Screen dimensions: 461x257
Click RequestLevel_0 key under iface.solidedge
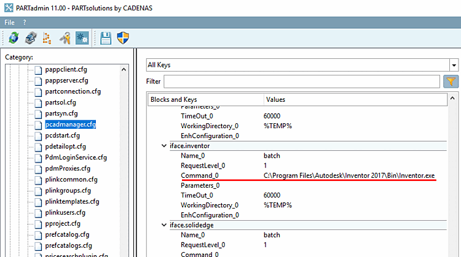click(203, 245)
